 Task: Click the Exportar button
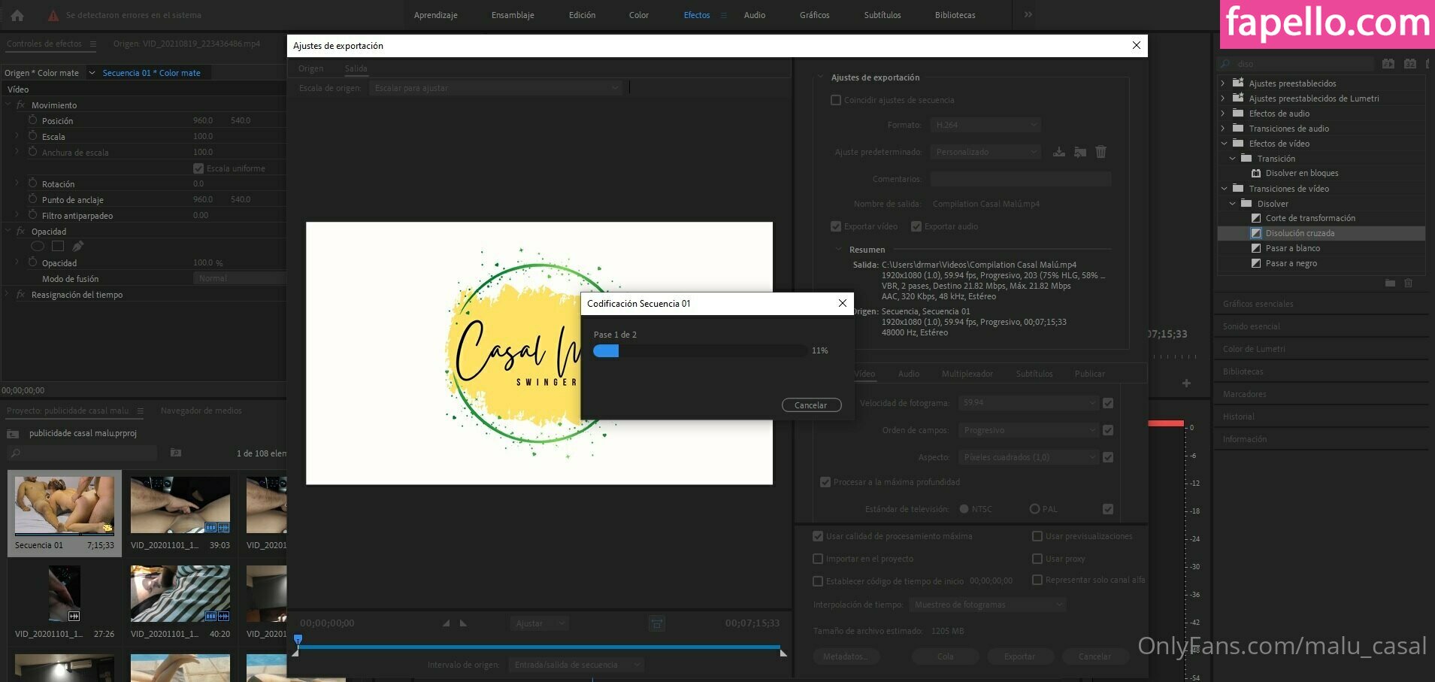pyautogui.click(x=1019, y=656)
